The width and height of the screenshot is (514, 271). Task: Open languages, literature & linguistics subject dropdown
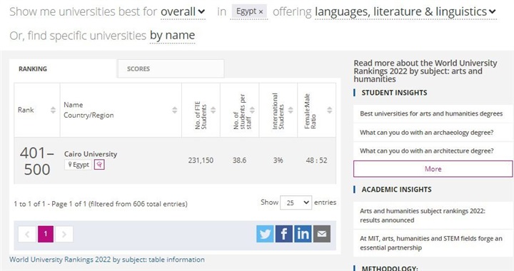tap(405, 12)
